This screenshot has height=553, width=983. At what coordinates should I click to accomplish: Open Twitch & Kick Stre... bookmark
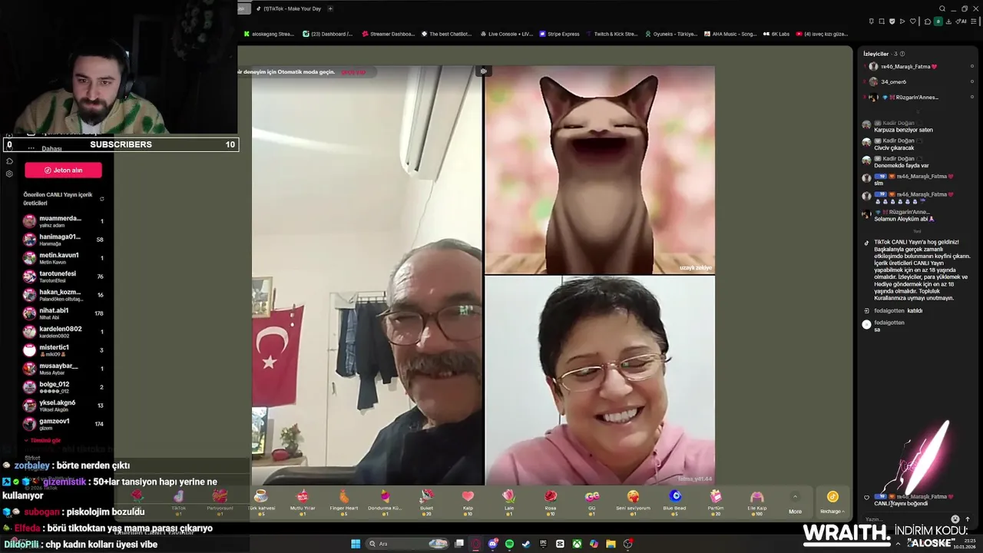pos(612,34)
